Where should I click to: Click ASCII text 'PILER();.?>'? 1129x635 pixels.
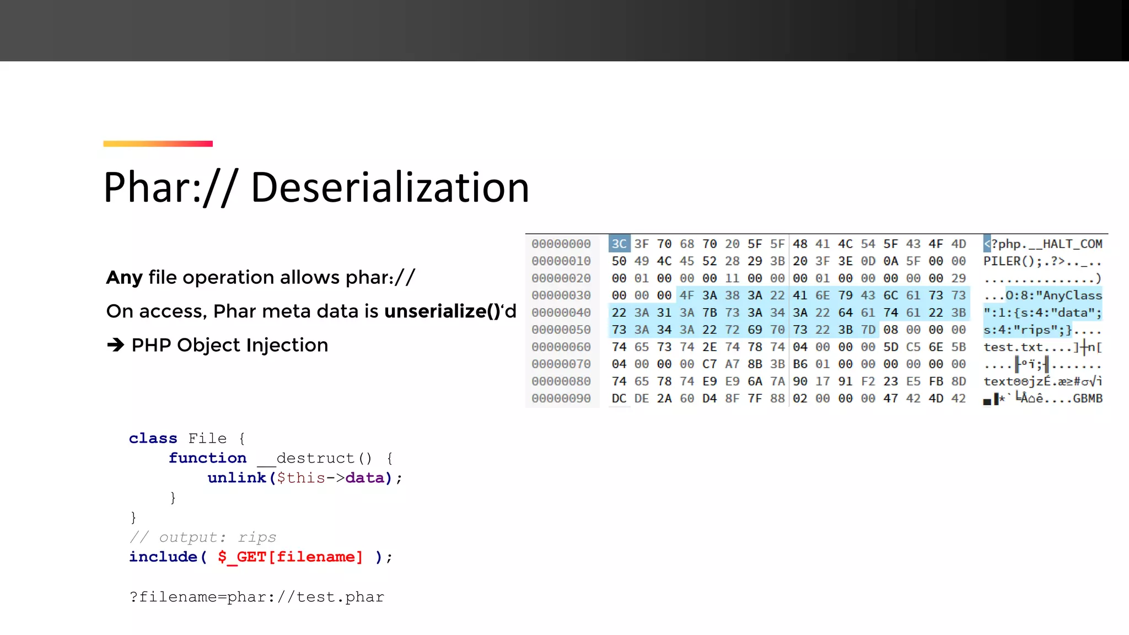1024,261
